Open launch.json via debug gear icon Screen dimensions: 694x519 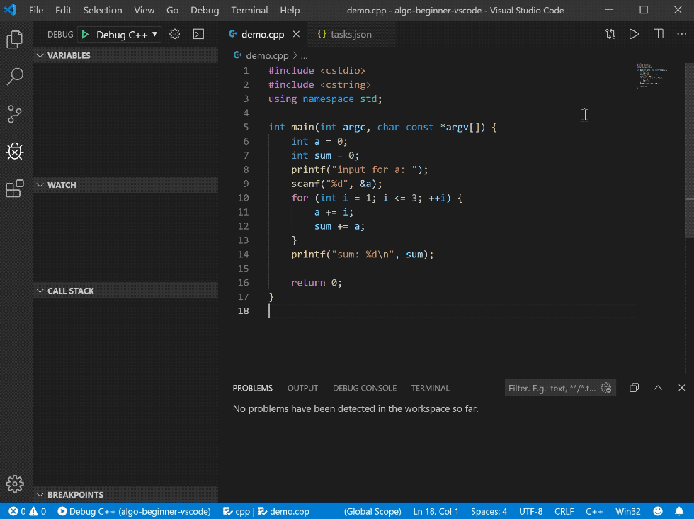pyautogui.click(x=175, y=34)
